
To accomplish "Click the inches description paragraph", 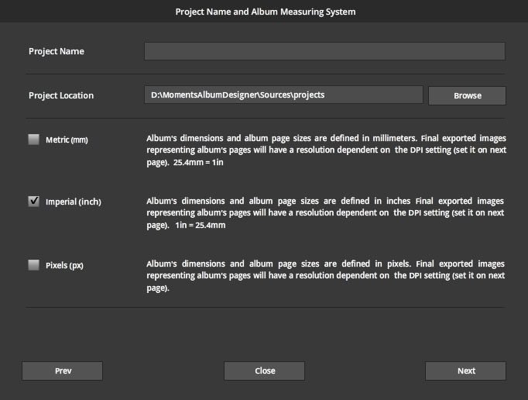I will [325, 213].
